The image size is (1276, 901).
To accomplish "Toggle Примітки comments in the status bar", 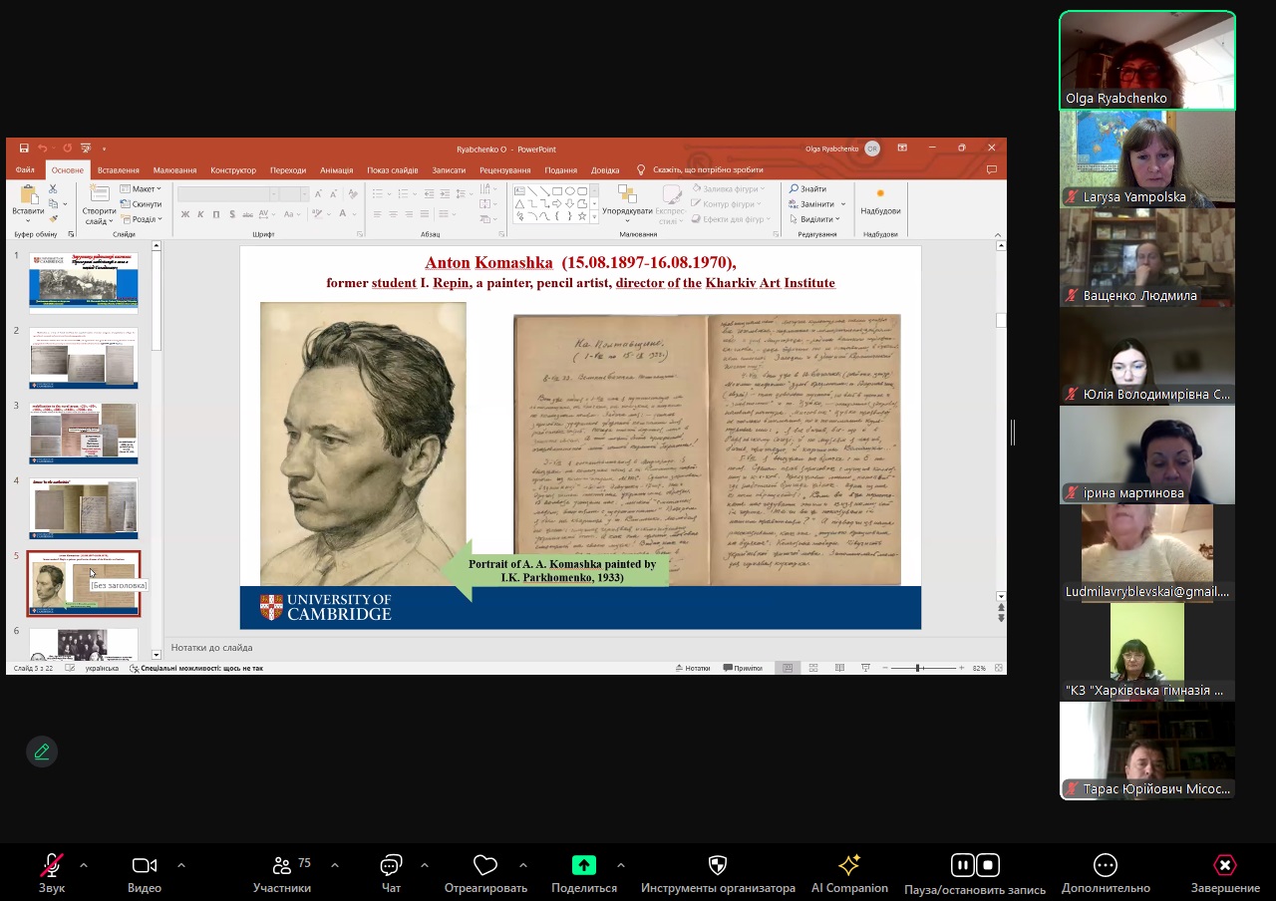I will point(743,668).
